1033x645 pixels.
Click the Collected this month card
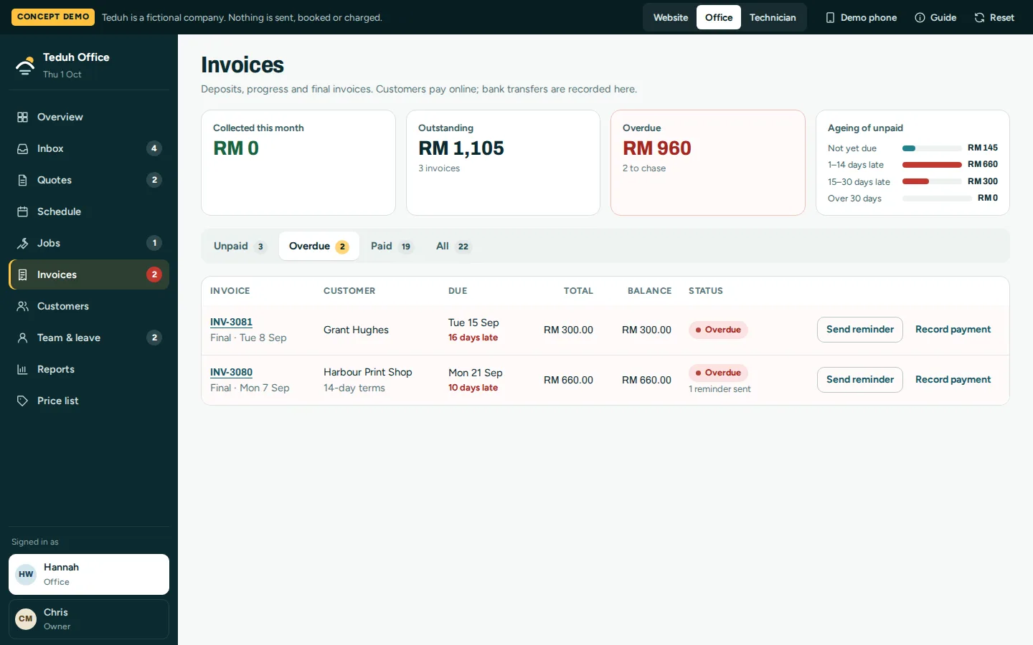(x=298, y=163)
